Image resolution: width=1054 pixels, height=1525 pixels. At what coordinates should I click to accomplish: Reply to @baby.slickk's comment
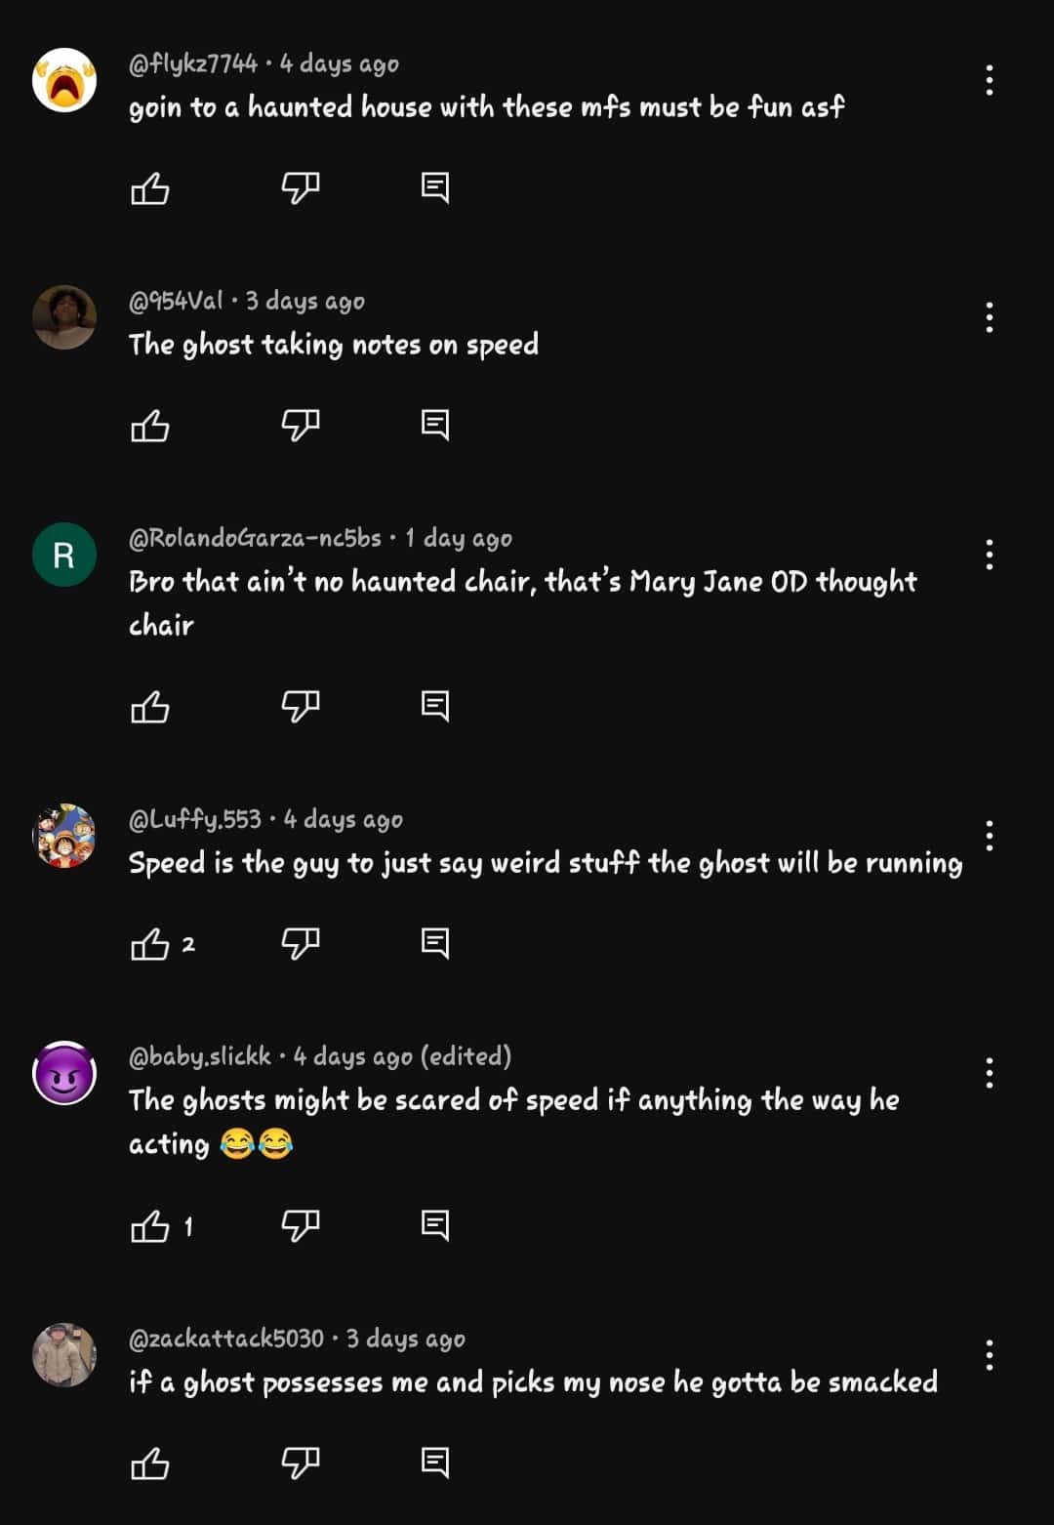434,1225
